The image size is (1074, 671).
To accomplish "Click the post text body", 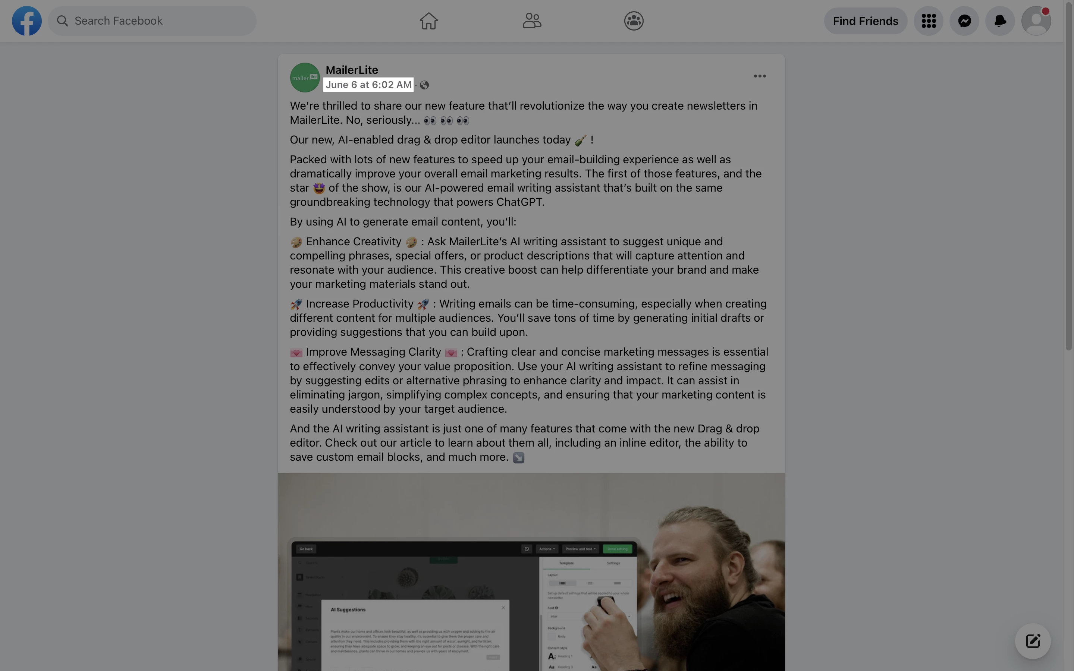I will (529, 281).
